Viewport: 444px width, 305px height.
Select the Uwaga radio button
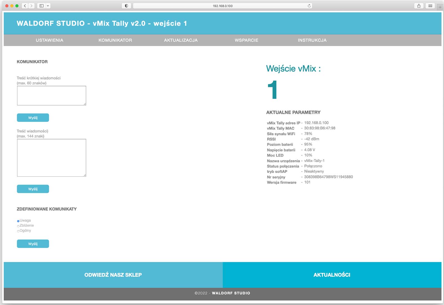[18, 221]
